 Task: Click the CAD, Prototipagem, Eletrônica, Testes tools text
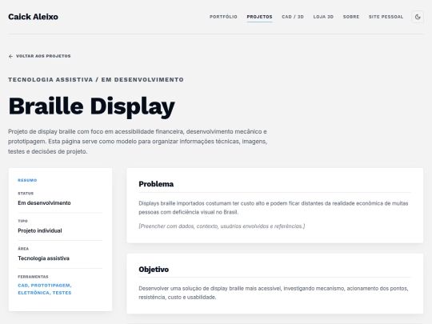(x=45, y=289)
